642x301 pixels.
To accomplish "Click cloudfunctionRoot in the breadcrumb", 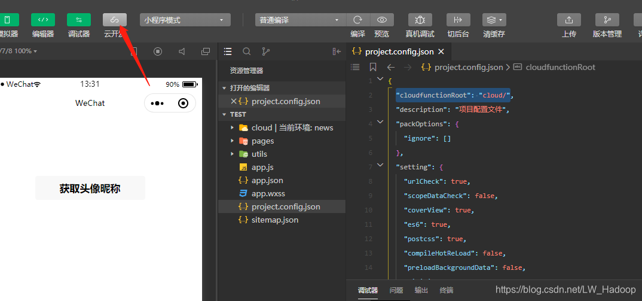I will point(560,67).
